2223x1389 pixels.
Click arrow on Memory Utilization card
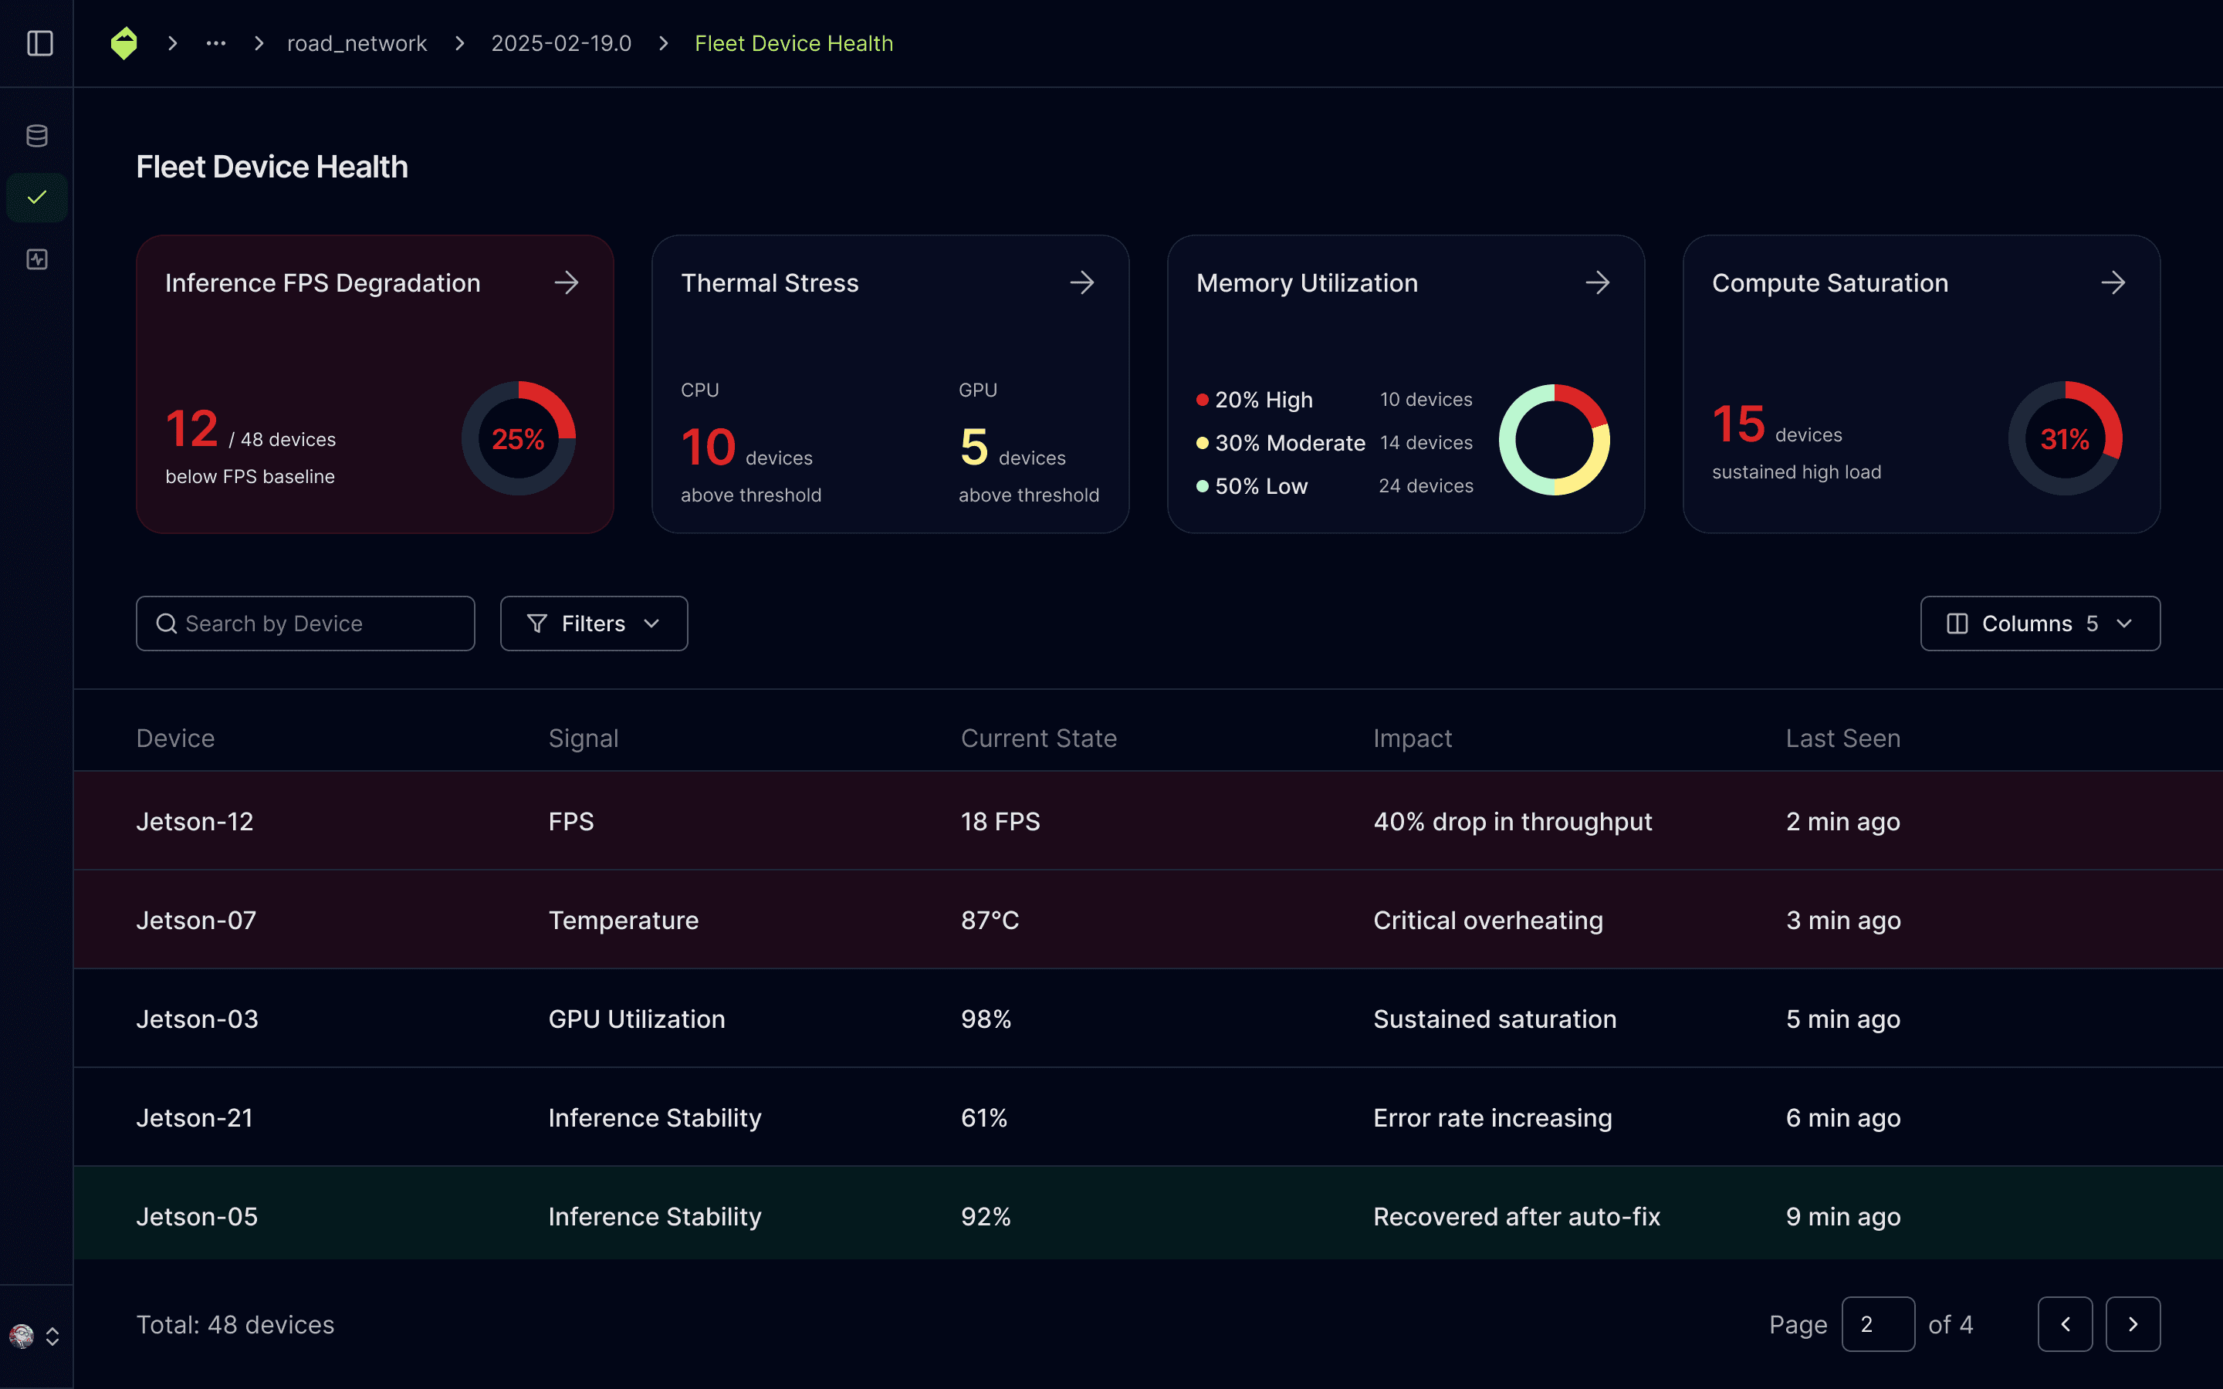click(1598, 283)
